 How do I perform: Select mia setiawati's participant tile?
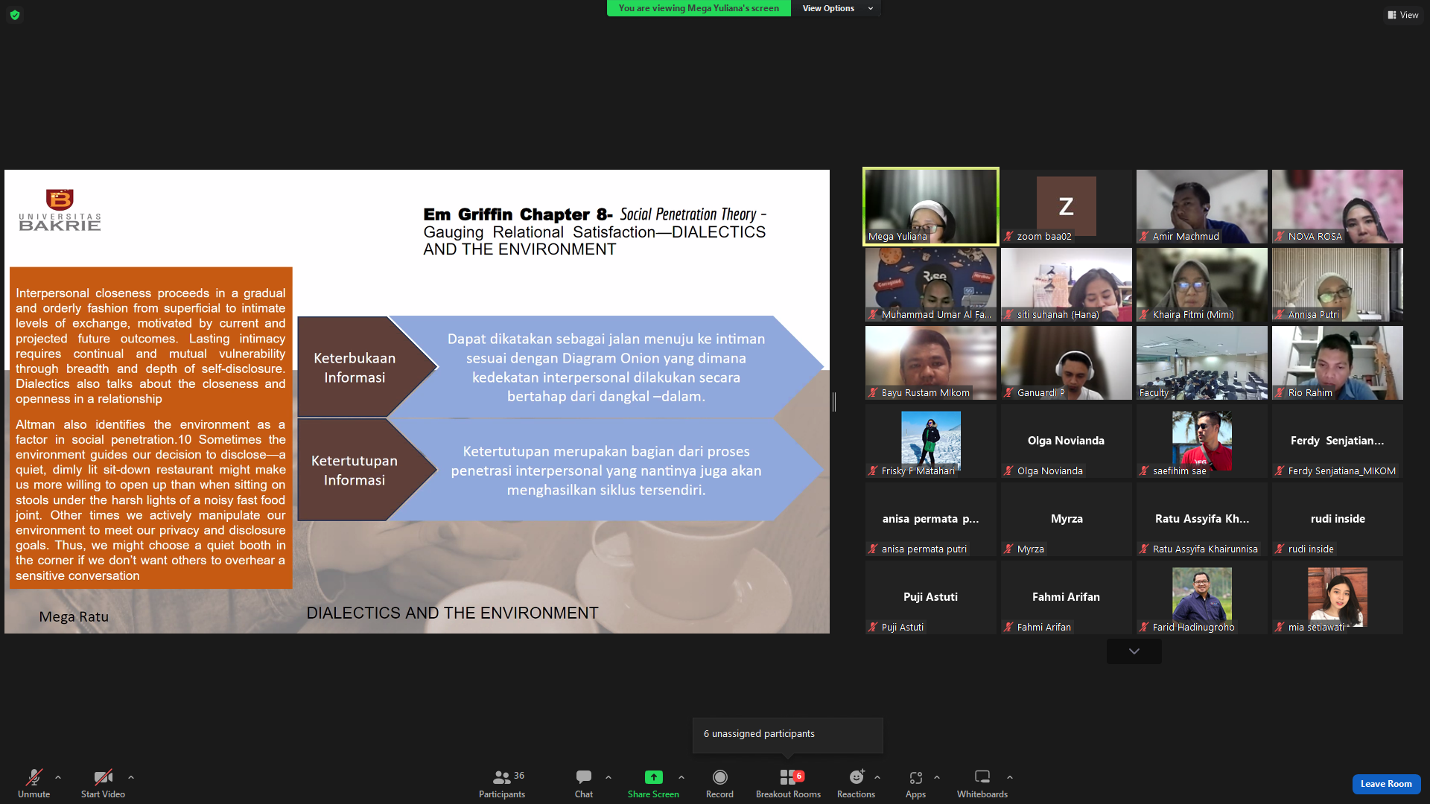(1338, 597)
